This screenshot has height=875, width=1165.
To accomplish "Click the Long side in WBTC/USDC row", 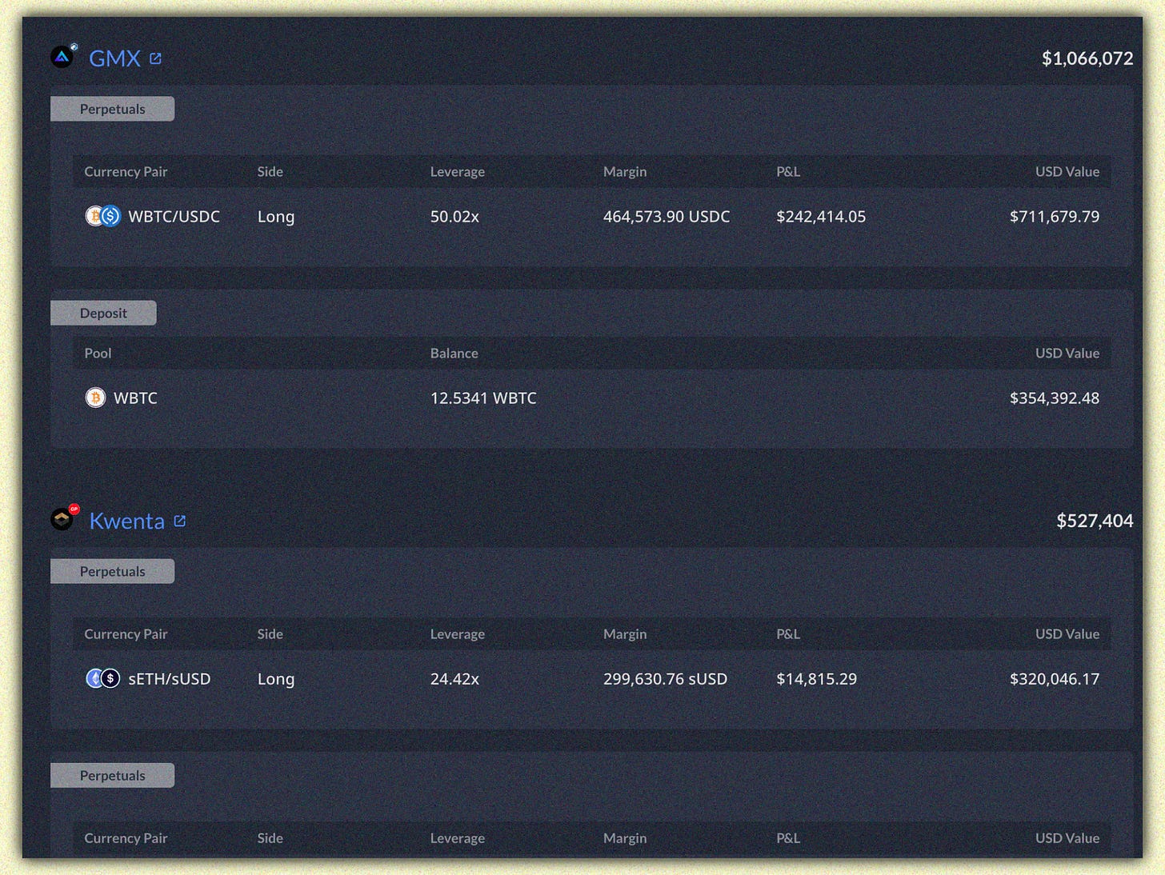I will pos(276,217).
